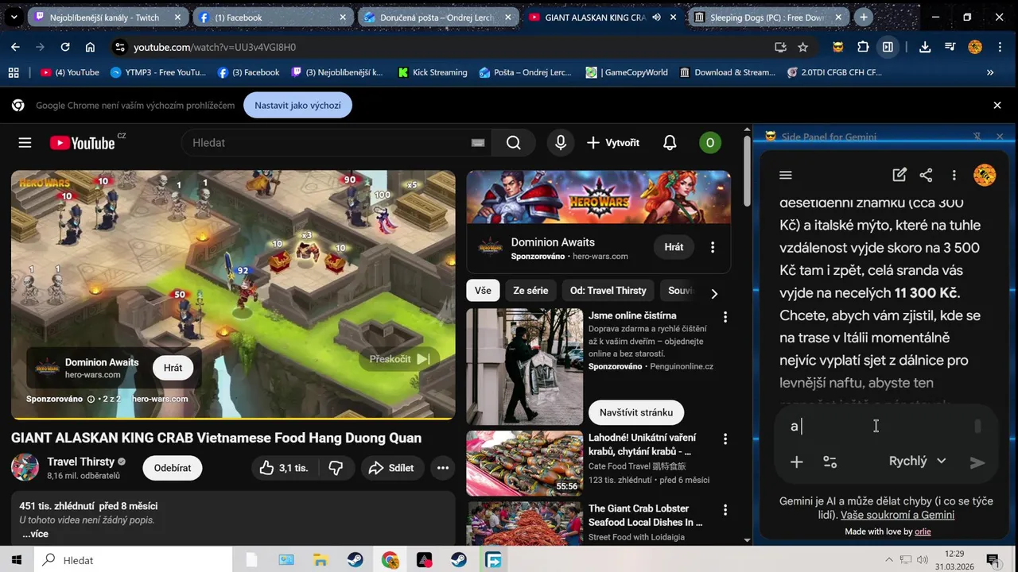Open the options menu for the Lahodné! crab video
This screenshot has width=1018, height=572.
[725, 439]
